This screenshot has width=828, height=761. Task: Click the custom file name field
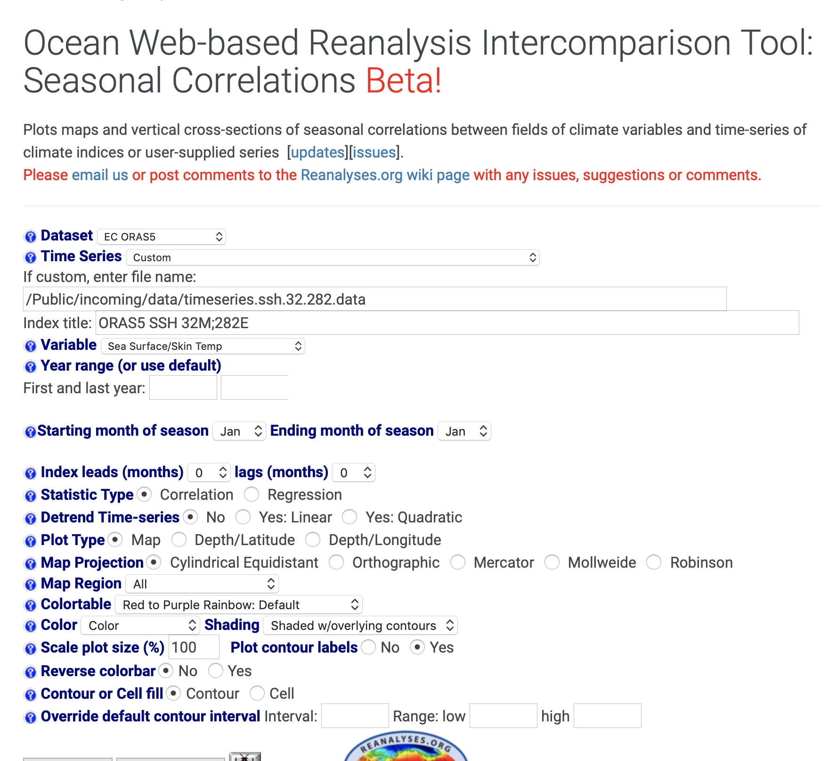pyautogui.click(x=375, y=299)
